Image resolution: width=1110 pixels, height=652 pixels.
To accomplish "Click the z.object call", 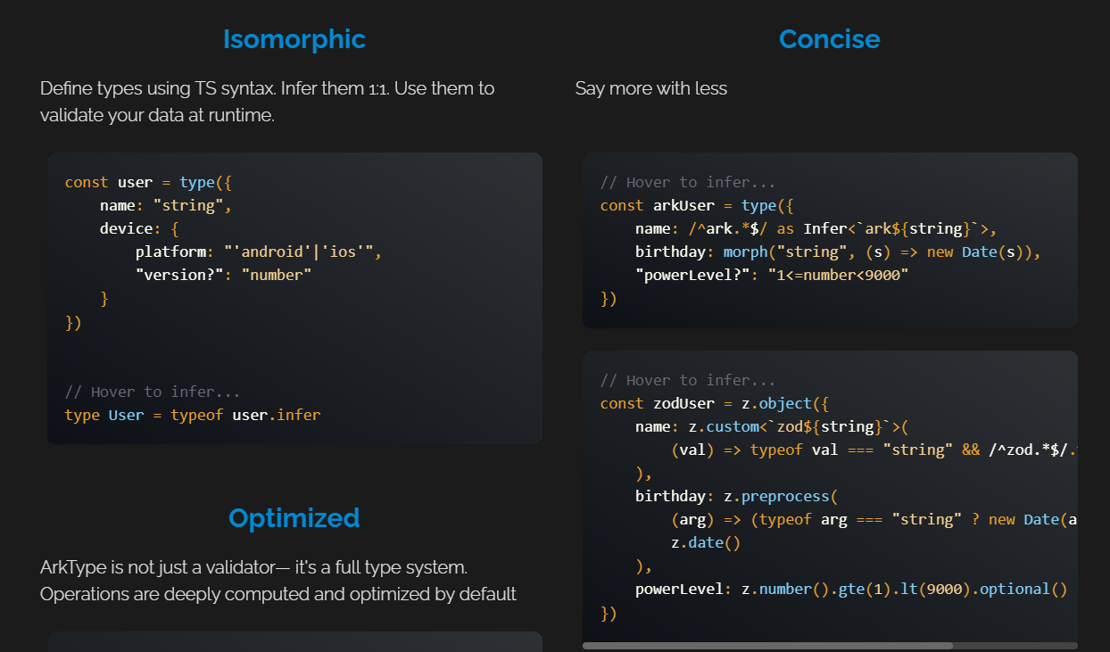I will pyautogui.click(x=781, y=403).
